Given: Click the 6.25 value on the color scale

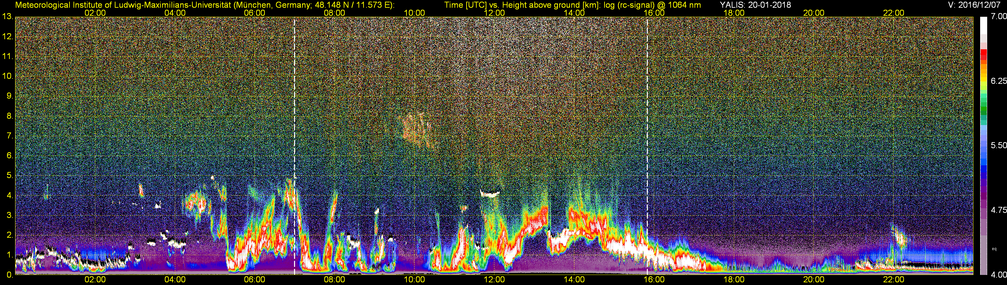Looking at the screenshot, I should 998,81.
